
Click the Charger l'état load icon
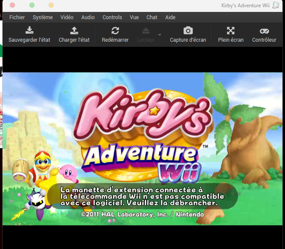(x=74, y=31)
